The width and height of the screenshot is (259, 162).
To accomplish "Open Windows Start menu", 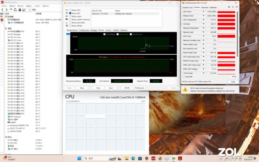I will [x=79, y=158].
